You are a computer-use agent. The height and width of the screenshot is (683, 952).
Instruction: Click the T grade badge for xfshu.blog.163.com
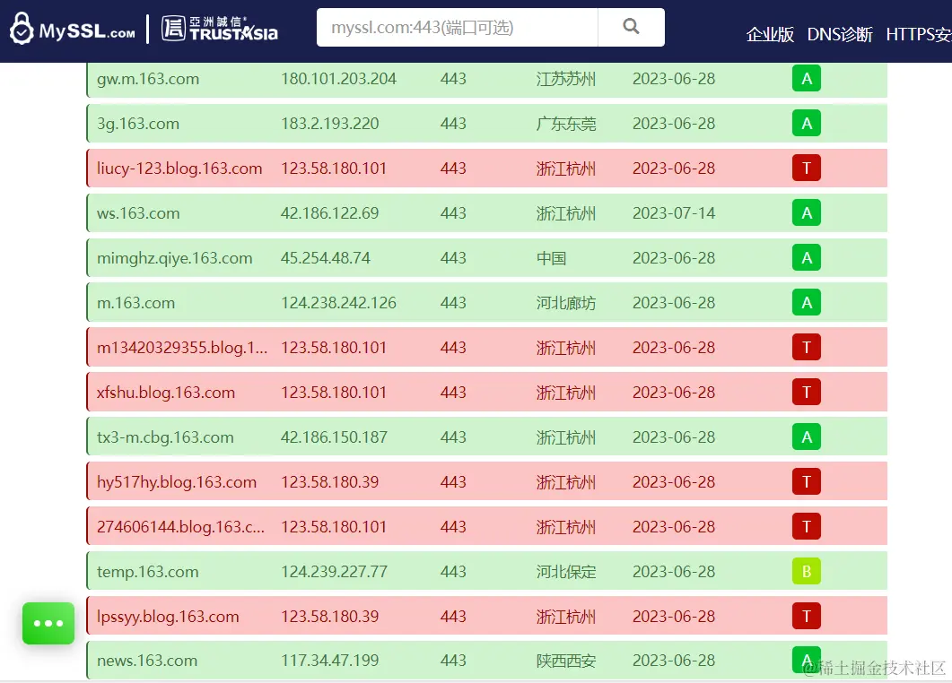coord(807,393)
